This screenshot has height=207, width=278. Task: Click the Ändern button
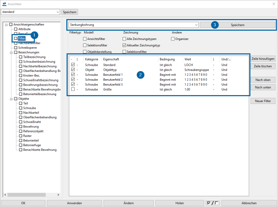[x=128, y=203]
